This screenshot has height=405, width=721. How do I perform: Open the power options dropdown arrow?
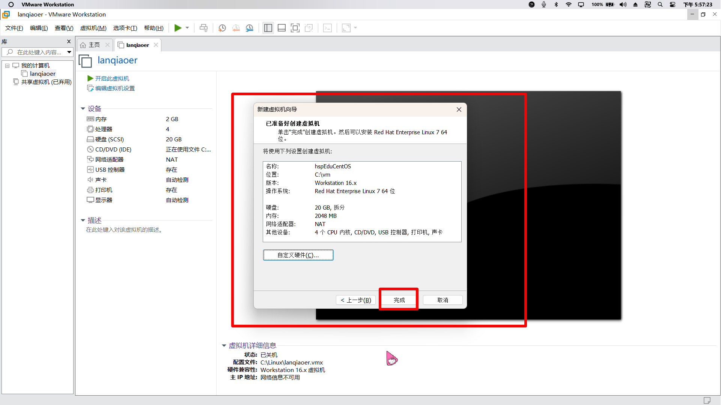coord(187,28)
